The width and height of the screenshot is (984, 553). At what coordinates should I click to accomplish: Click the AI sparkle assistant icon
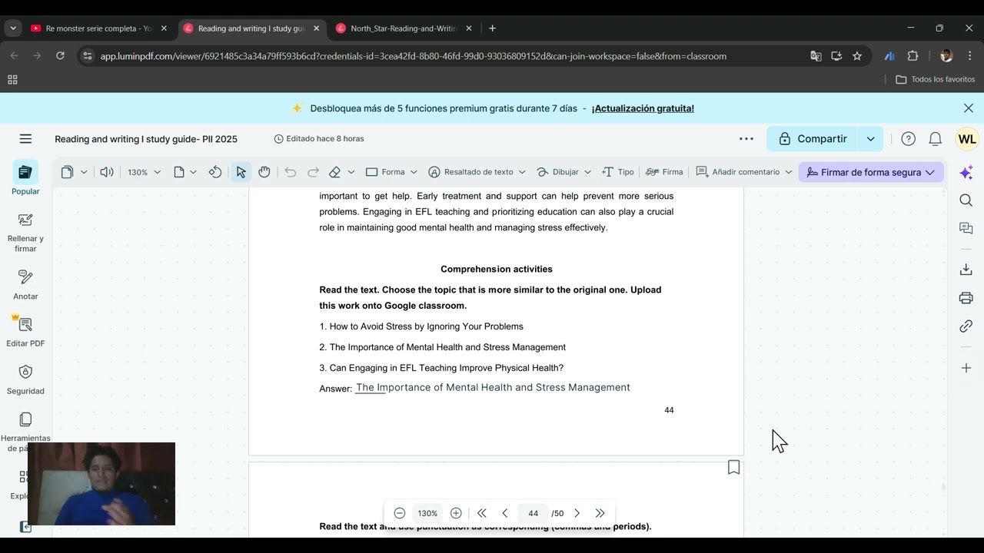966,172
